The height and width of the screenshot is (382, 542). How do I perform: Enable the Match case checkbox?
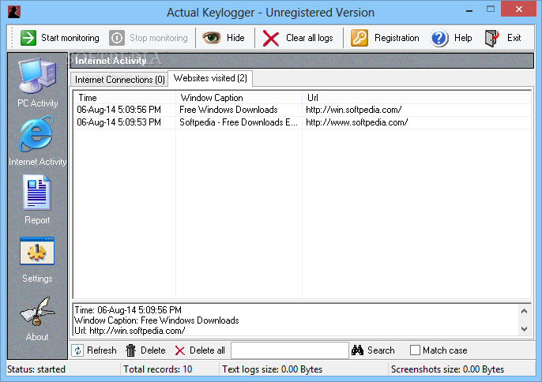click(x=415, y=350)
